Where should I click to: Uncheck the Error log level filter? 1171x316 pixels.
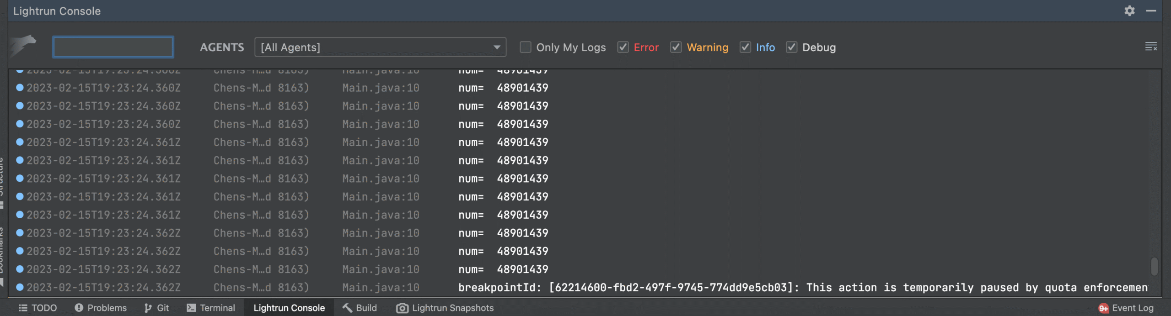[x=623, y=47]
